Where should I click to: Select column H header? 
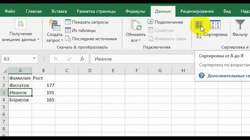click(183, 70)
